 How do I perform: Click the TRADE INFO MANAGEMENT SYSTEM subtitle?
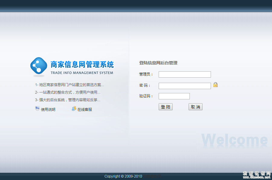pos(82,73)
